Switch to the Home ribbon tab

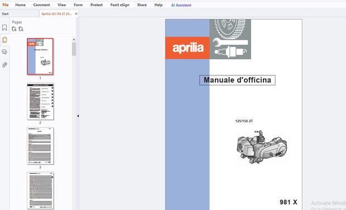[20, 5]
